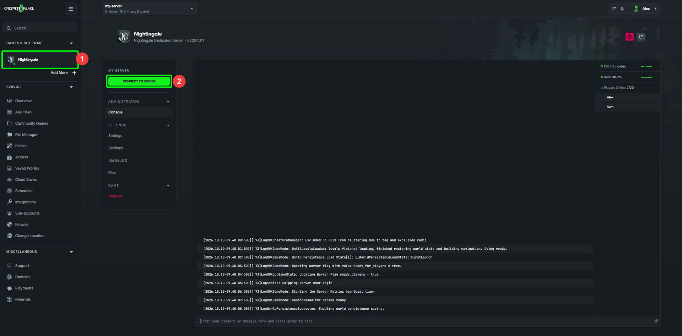The image size is (682, 336).
Task: Open the Referrals page
Action: [23, 300]
